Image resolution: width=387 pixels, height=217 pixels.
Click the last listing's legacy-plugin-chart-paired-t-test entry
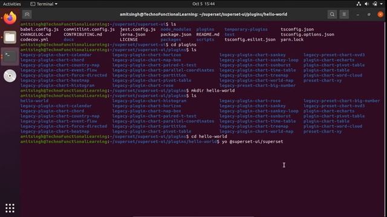tap(154, 116)
